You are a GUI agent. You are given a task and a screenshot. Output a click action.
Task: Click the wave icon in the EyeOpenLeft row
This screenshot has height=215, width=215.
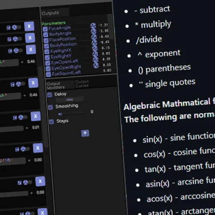pyautogui.click(x=95, y=59)
